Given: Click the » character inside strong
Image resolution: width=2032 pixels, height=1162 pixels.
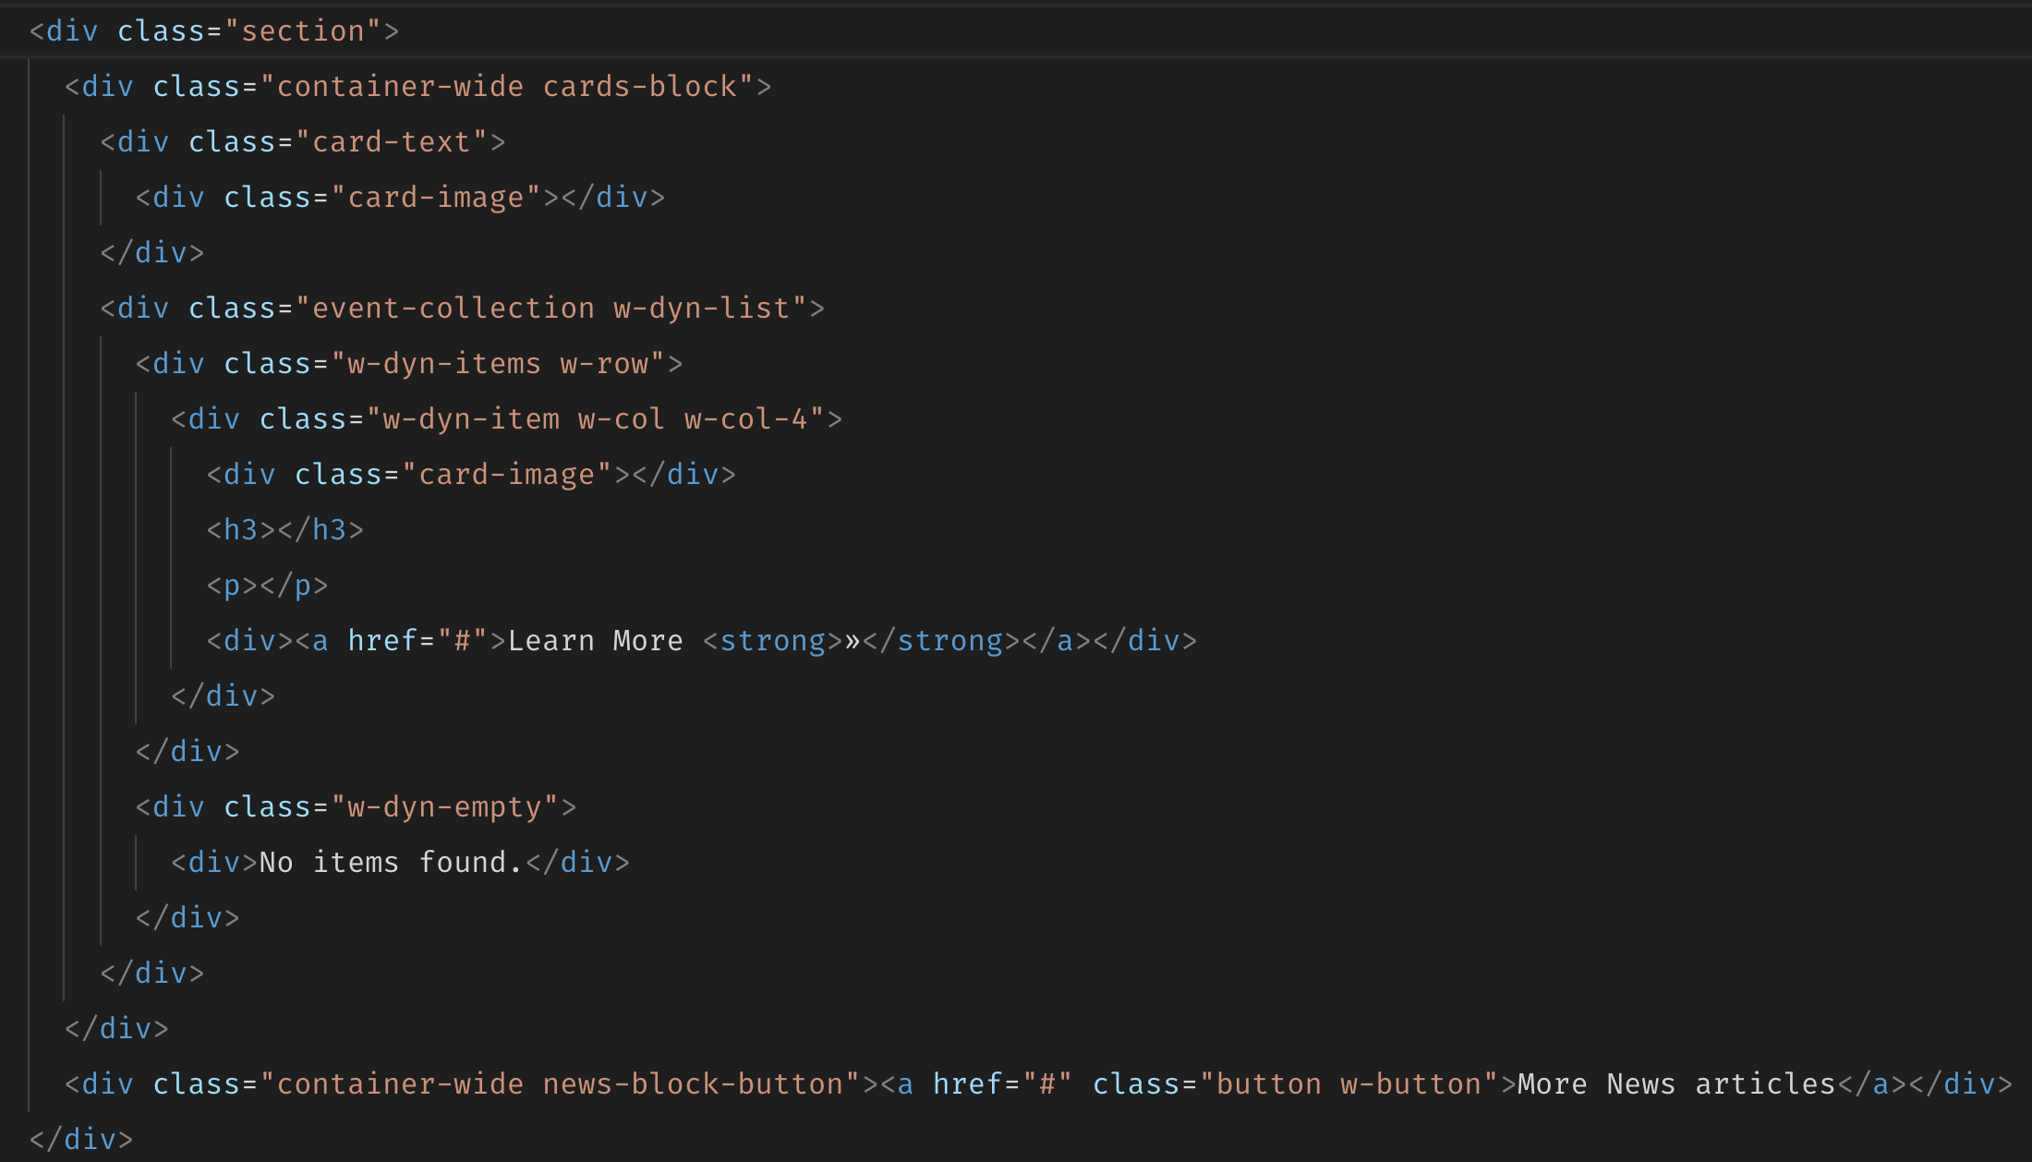Looking at the screenshot, I should (x=853, y=641).
